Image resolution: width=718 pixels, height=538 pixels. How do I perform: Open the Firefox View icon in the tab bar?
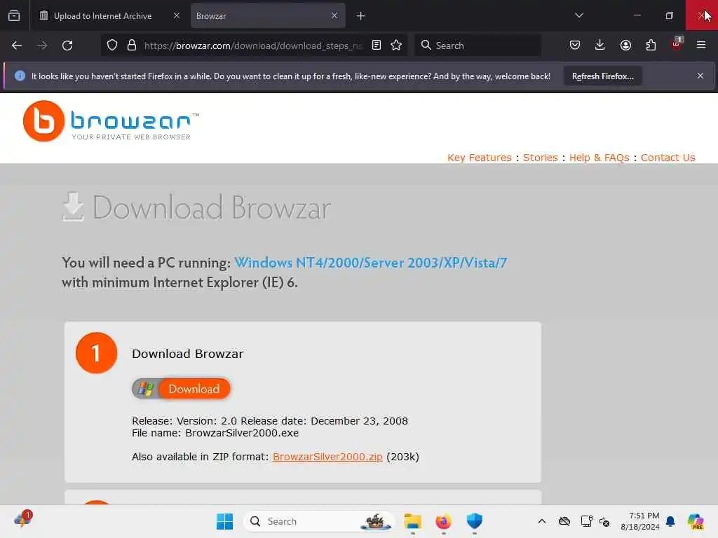point(14,16)
